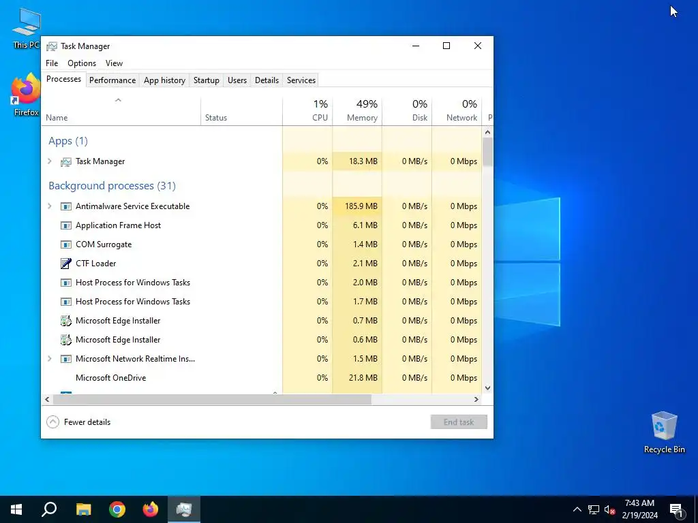Click Task Manager process row icon

click(x=66, y=162)
